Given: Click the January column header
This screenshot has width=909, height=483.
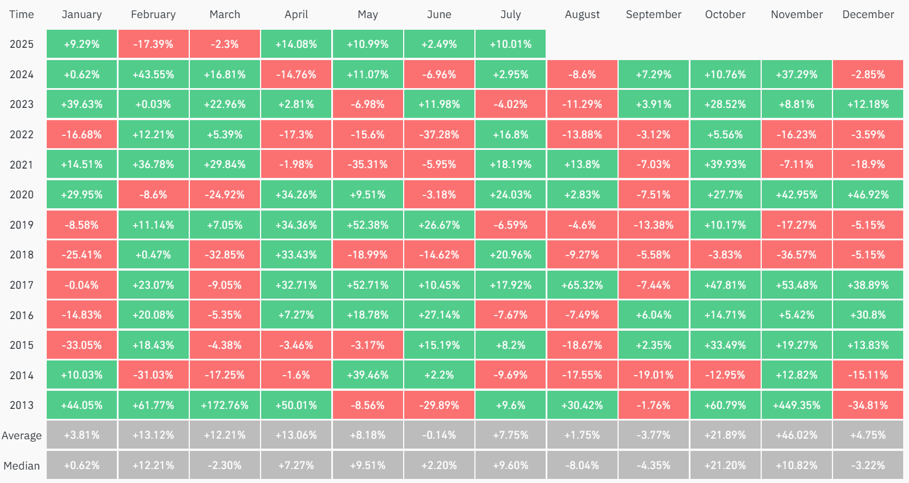Looking at the screenshot, I should pos(82,15).
